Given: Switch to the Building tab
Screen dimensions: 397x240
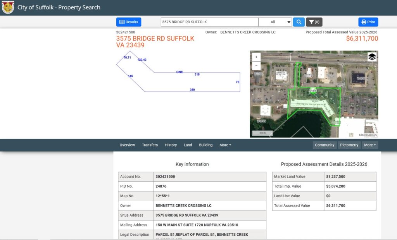Looking at the screenshot, I should (x=205, y=145).
